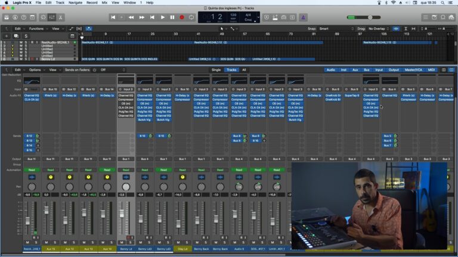Click the Rewind transport button
458x257 pixels.
pos(131,17)
